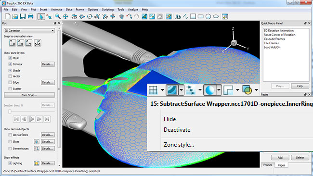Select the Print icon in the toolbar
313x176 pixels.
(x=30, y=16)
